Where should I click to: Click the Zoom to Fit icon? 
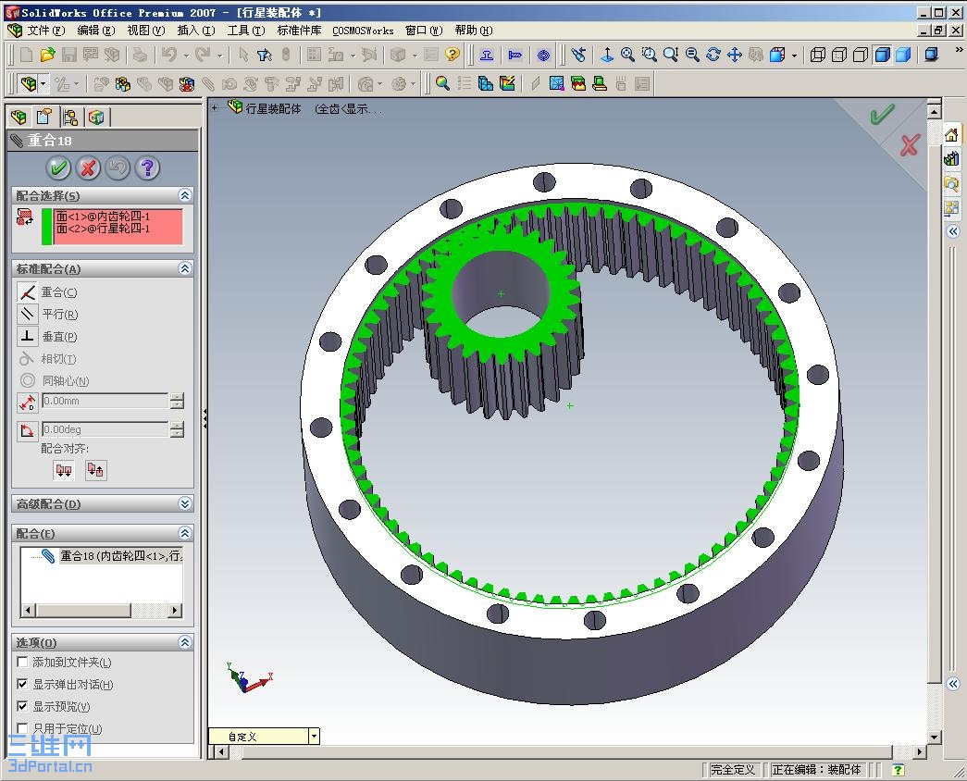[627, 55]
